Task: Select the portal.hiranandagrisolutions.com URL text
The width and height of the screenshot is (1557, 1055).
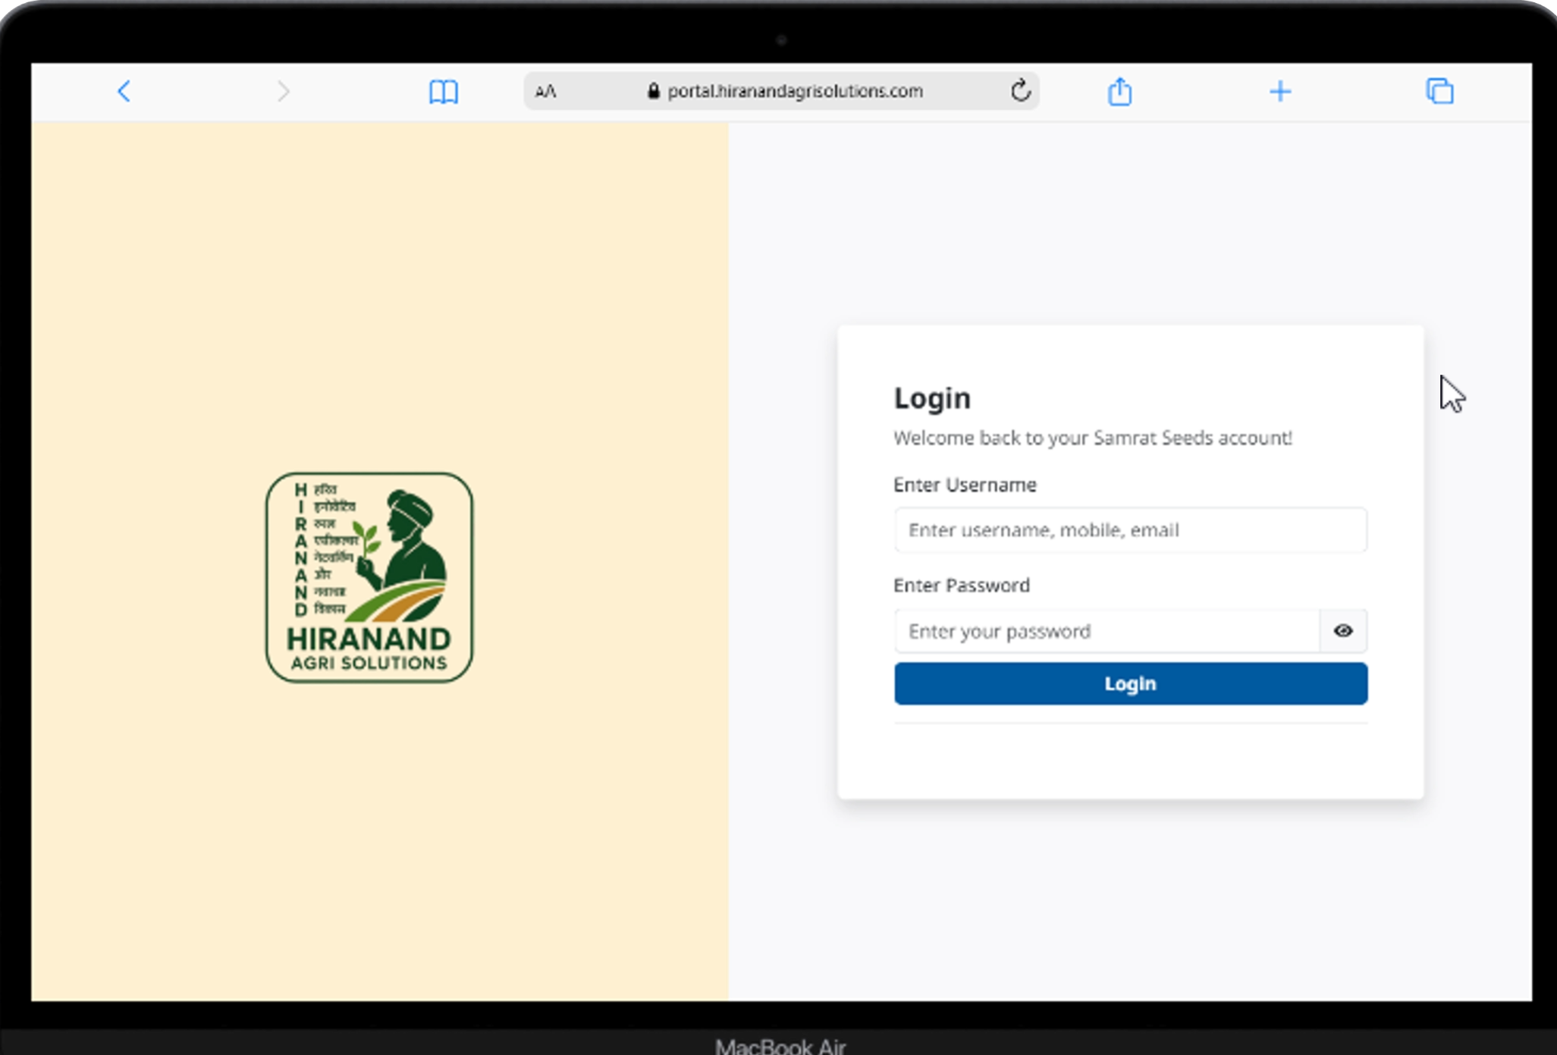Action: (795, 91)
